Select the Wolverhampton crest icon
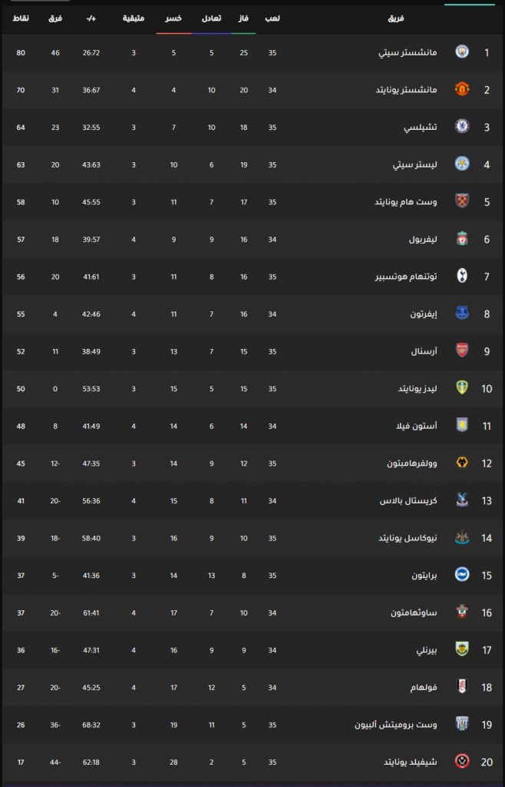The height and width of the screenshot is (787, 505). point(462,463)
